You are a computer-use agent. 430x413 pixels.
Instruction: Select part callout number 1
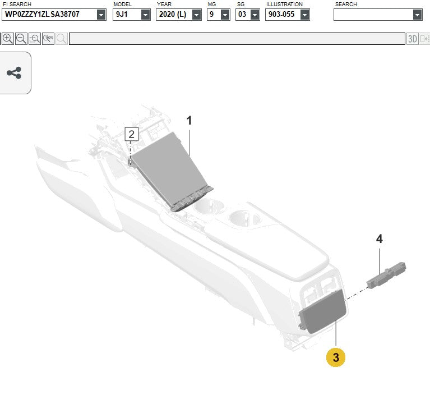click(189, 121)
